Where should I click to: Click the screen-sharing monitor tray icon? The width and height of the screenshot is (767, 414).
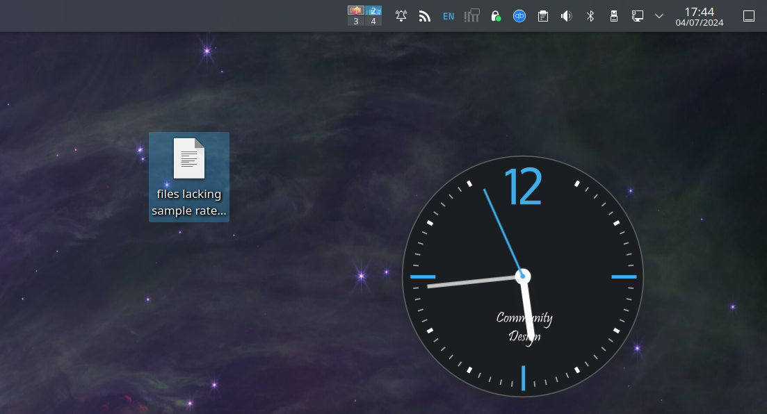click(637, 15)
